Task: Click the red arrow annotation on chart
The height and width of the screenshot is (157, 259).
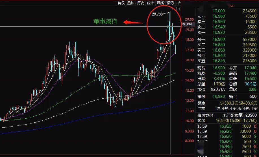Action: (x=133, y=22)
